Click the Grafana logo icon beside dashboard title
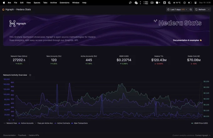The width and height of the screenshot is (213, 138). point(3,9)
